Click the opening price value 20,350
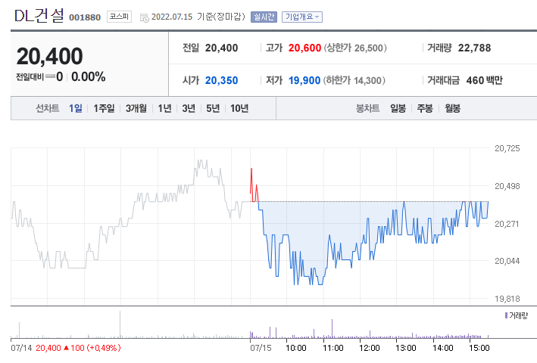Image resolution: width=537 pixels, height=363 pixels. click(x=221, y=80)
